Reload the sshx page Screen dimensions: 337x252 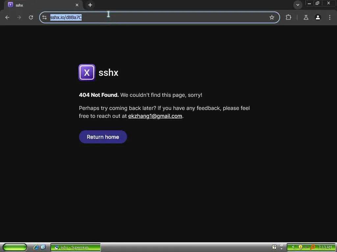click(31, 17)
